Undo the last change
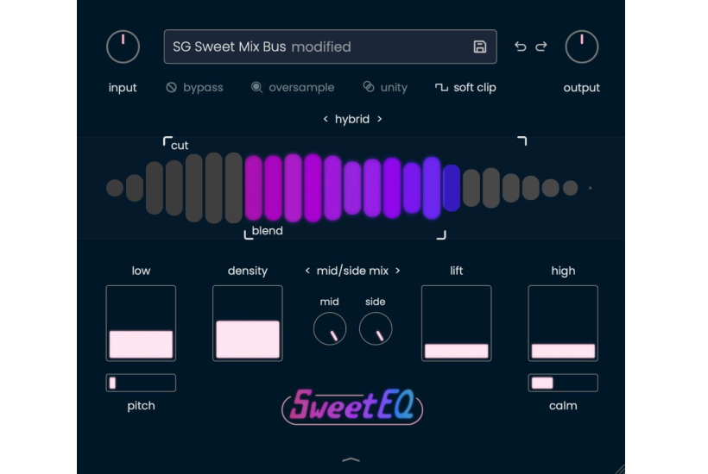The width and height of the screenshot is (708, 474). 520,47
